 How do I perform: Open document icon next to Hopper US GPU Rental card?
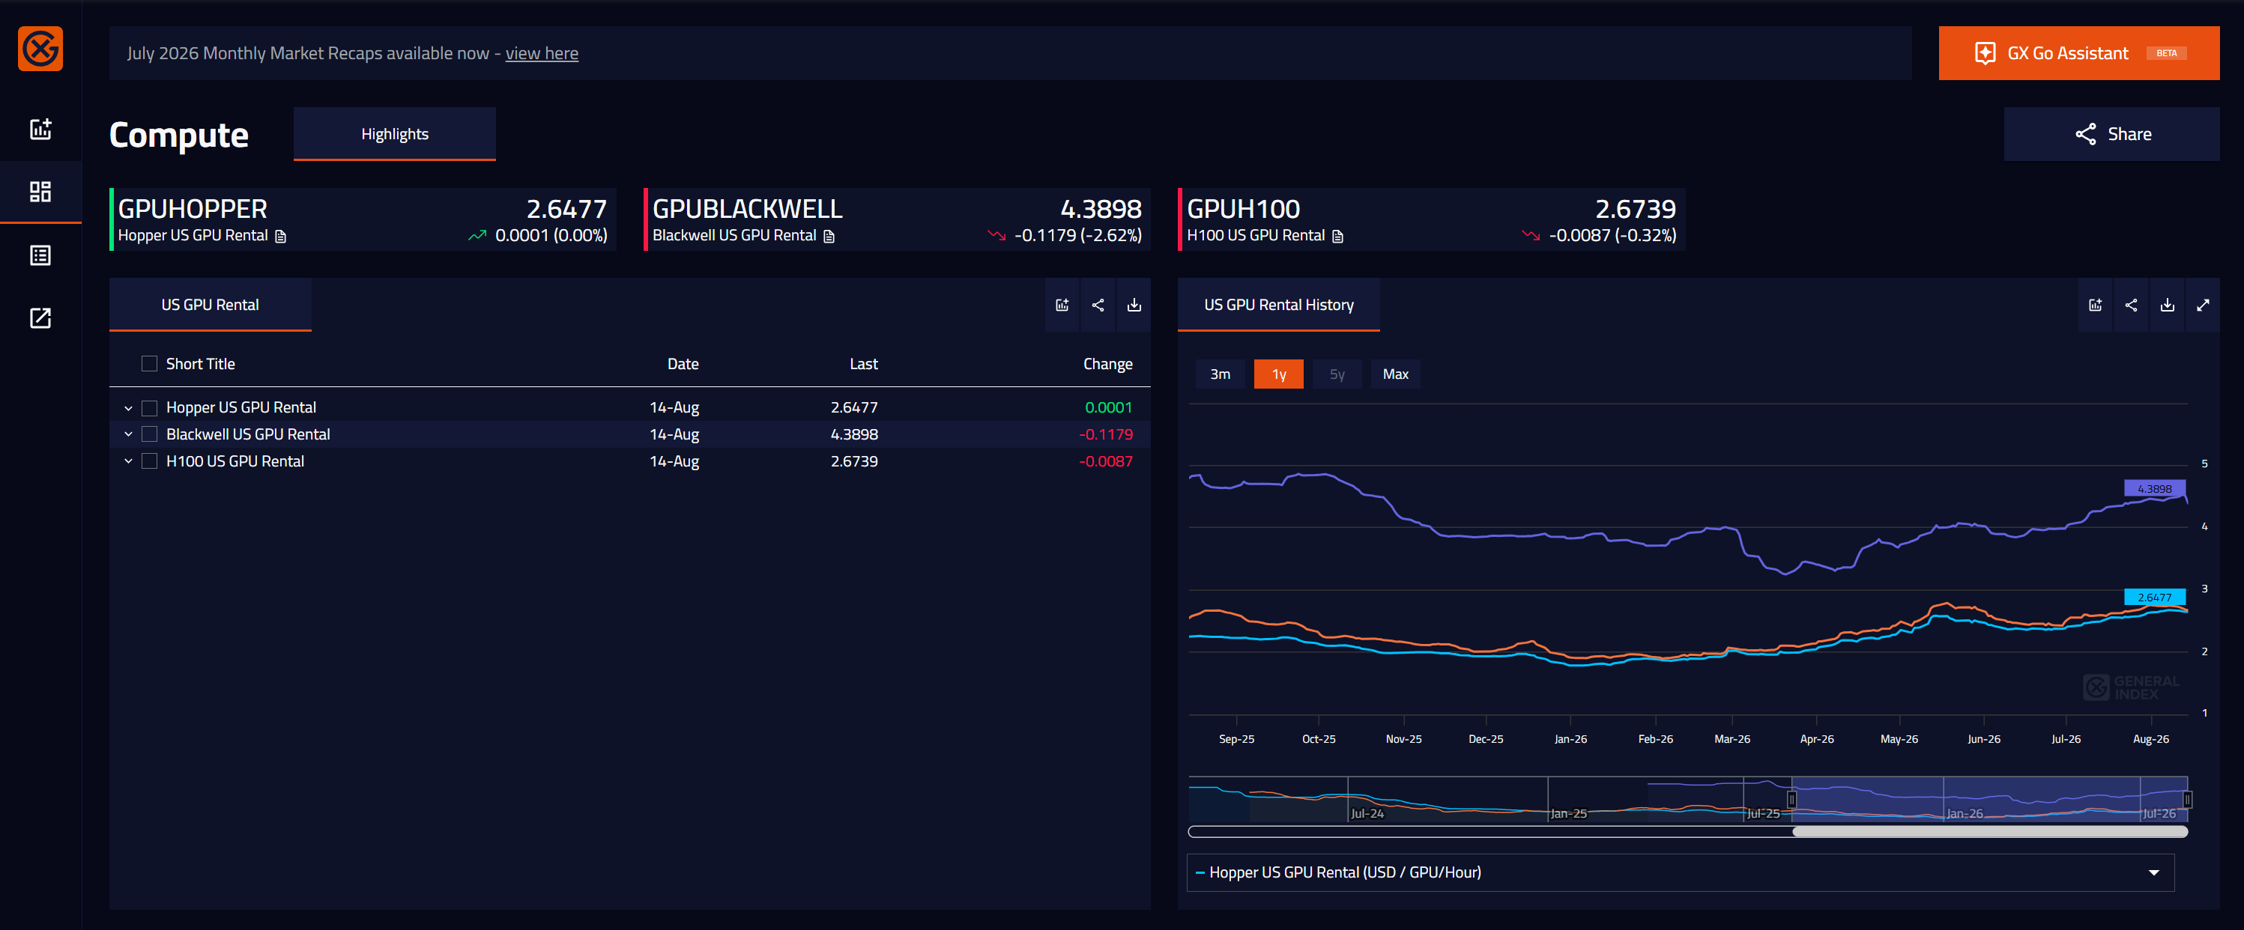point(280,237)
